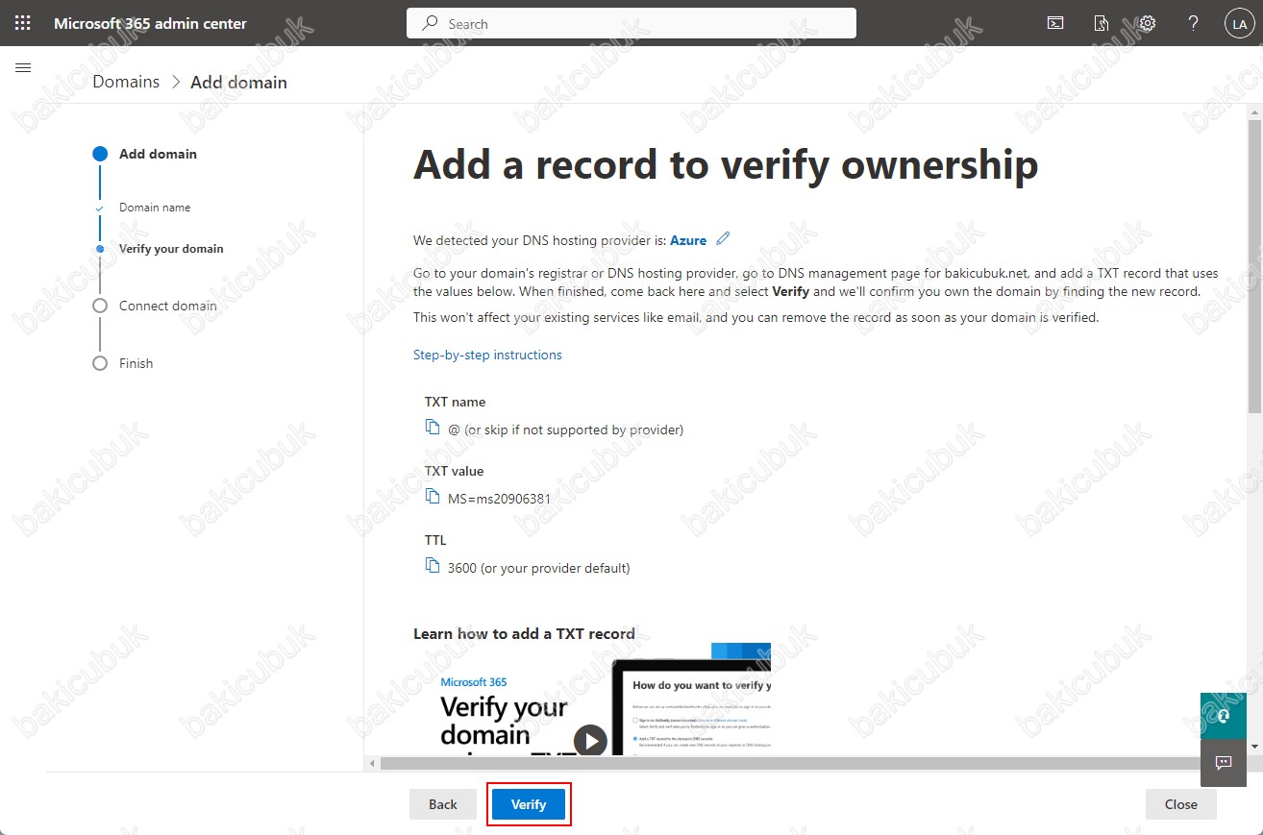Click the text @ (or skip if not supported)
This screenshot has width=1263, height=835.
pos(565,430)
